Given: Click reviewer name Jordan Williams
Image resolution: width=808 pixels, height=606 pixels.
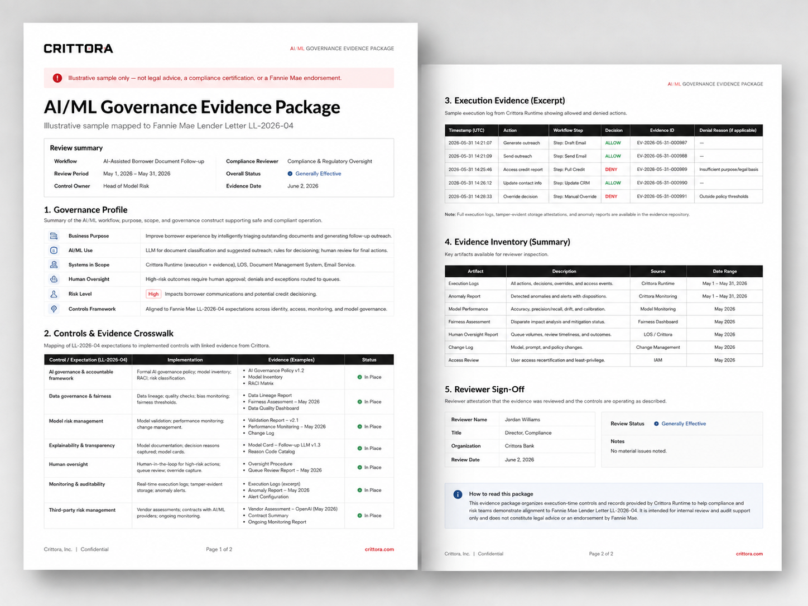Looking at the screenshot, I should click(522, 420).
